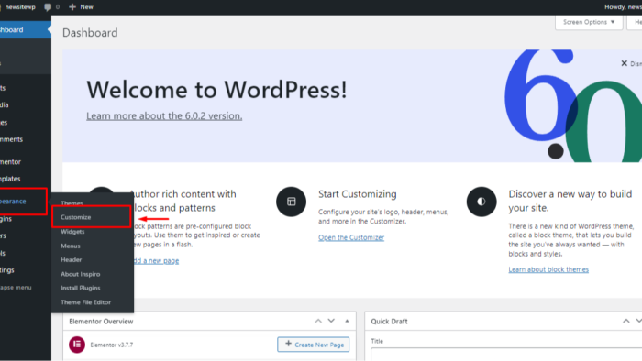Image resolution: width=642 pixels, height=361 pixels.
Task: Dismiss the welcome panel with the X
Action: pos(624,63)
